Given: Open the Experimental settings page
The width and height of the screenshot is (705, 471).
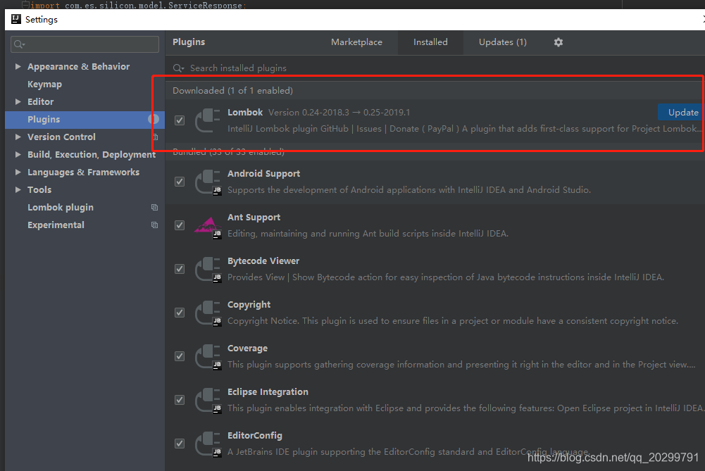Looking at the screenshot, I should click(x=56, y=225).
